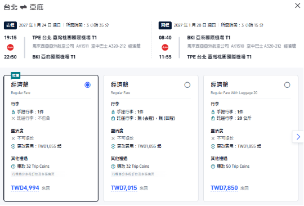Click non-refundable X icon in TWD4,994 card
Screen dimensions: 304x206
tap(13, 138)
